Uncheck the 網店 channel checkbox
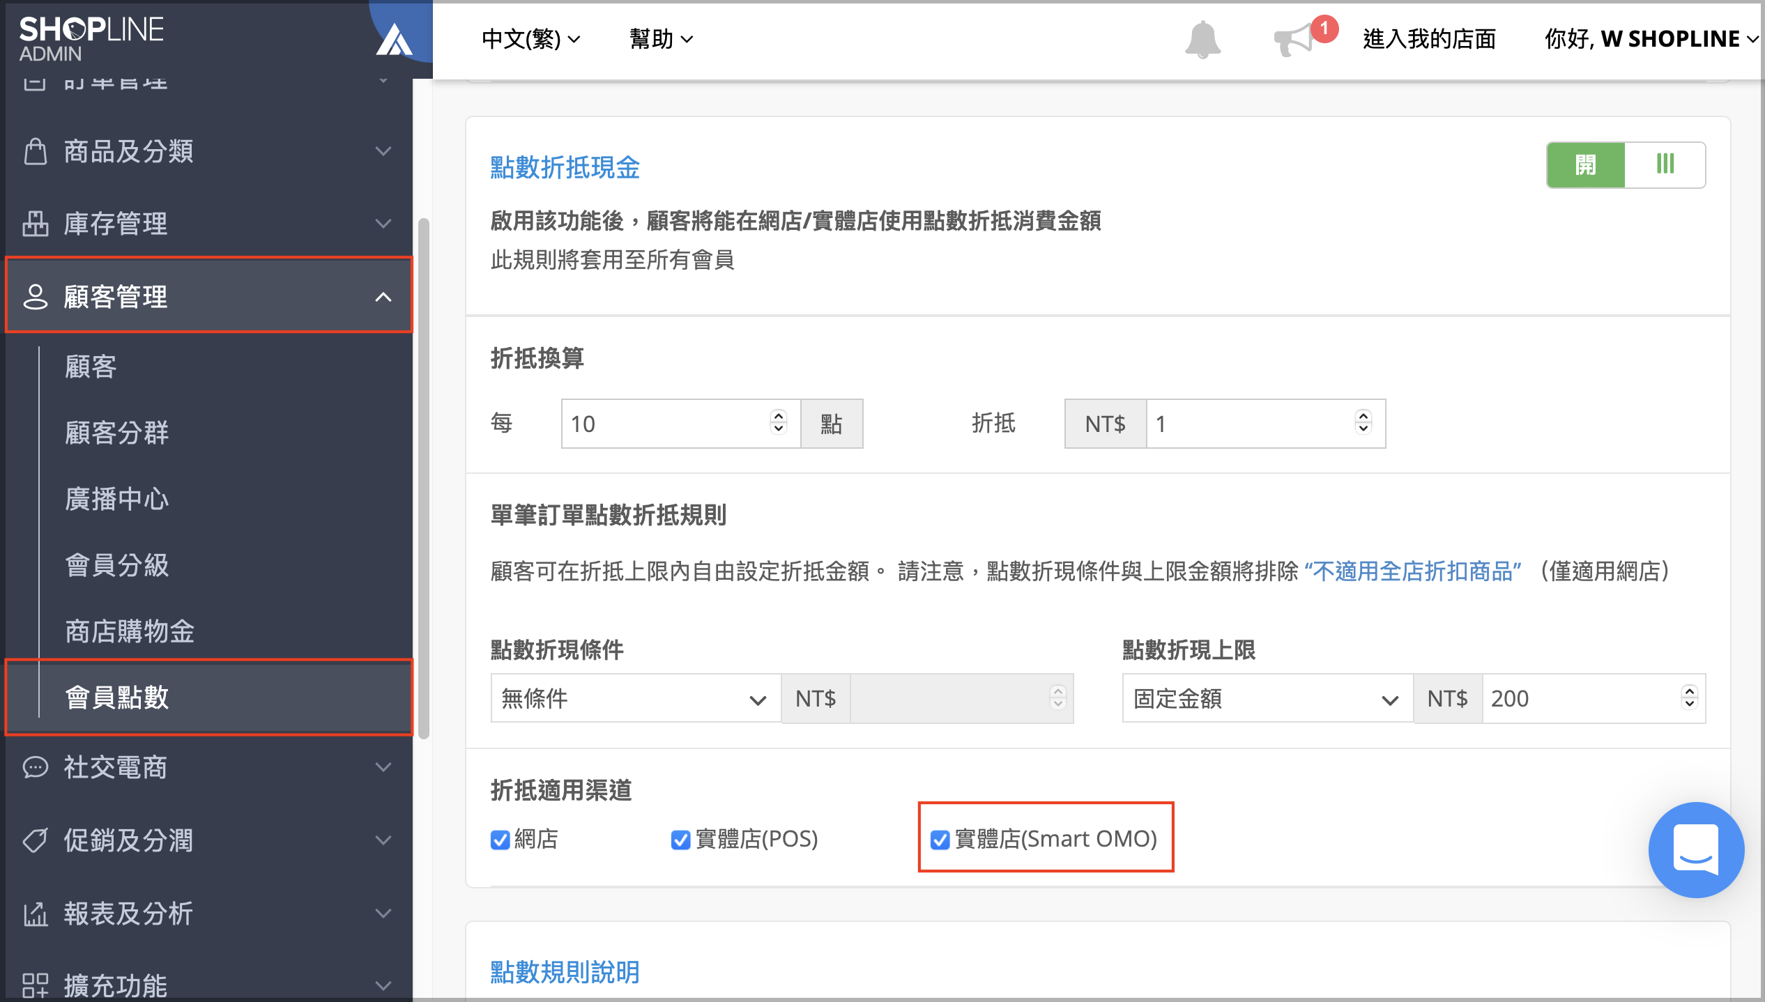1765x1002 pixels. pos(500,840)
